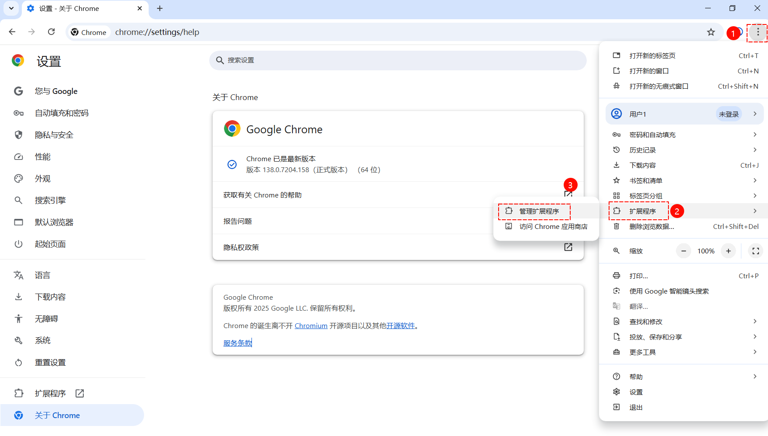Choose 打开新的窗口 menu item
Image resolution: width=768 pixels, height=436 pixels.
coord(683,71)
